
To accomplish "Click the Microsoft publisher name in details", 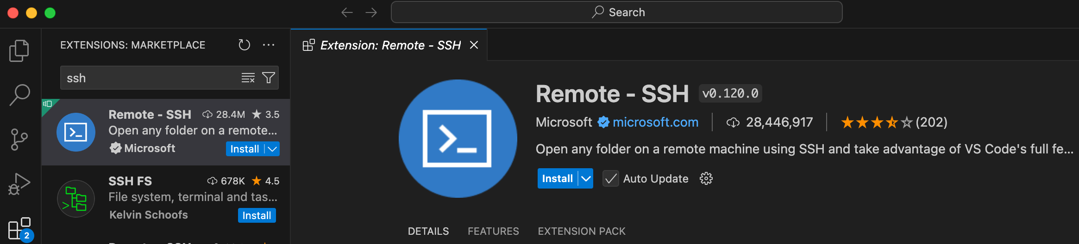I will click(564, 122).
